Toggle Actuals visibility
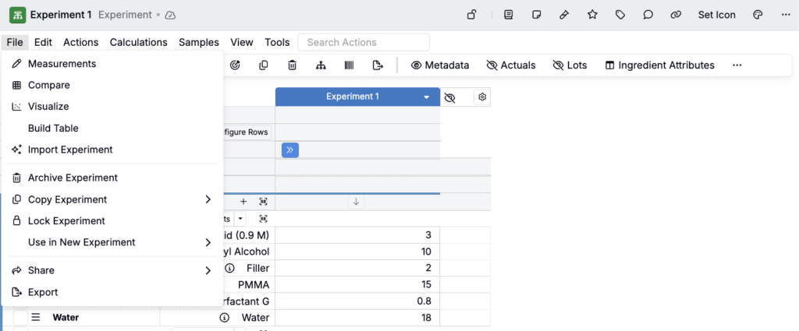This screenshot has height=331, width=799. [510, 65]
